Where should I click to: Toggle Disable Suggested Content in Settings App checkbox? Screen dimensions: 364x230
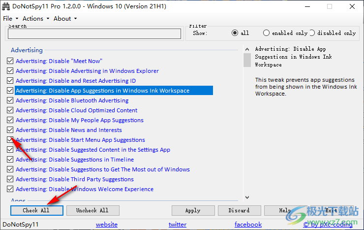10,150
